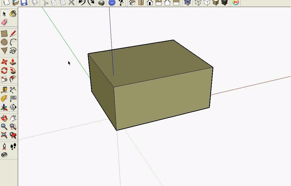291x186 pixels.
Task: Click the Zoom Extents tool
Action: tap(4, 135)
